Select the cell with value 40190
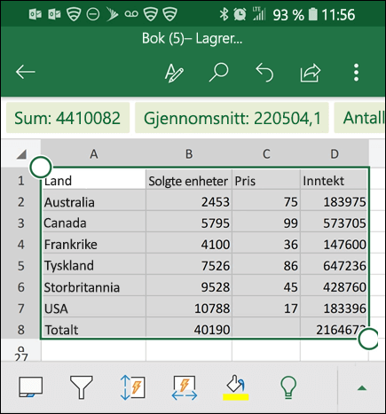Image resolution: width=386 pixels, height=414 pixels. [189, 329]
